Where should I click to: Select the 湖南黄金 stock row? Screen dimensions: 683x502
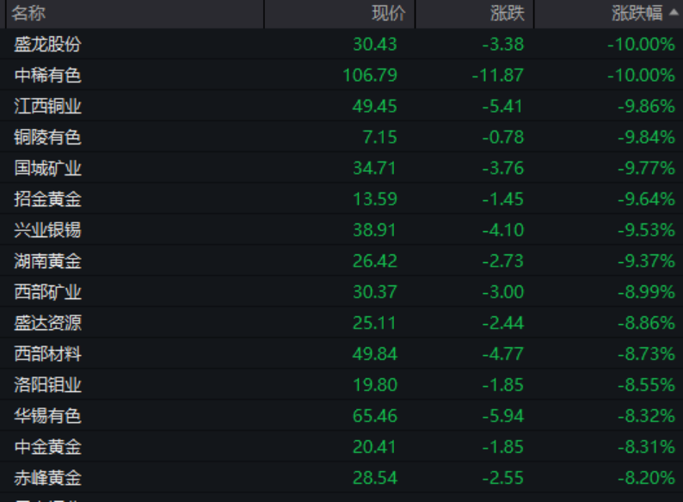(341, 260)
